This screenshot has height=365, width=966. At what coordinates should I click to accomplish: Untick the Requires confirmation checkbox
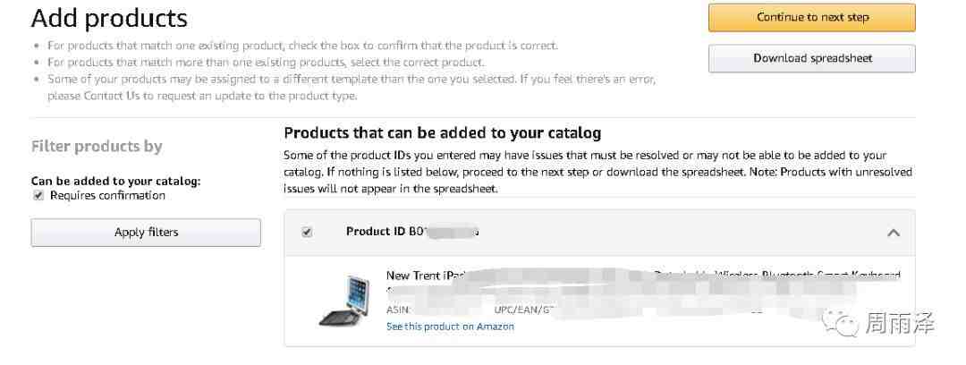tap(38, 196)
